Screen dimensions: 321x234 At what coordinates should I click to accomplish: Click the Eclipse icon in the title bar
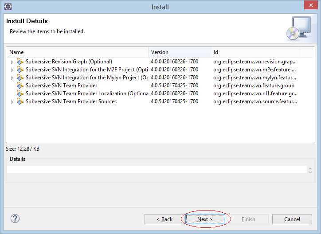click(x=8, y=7)
